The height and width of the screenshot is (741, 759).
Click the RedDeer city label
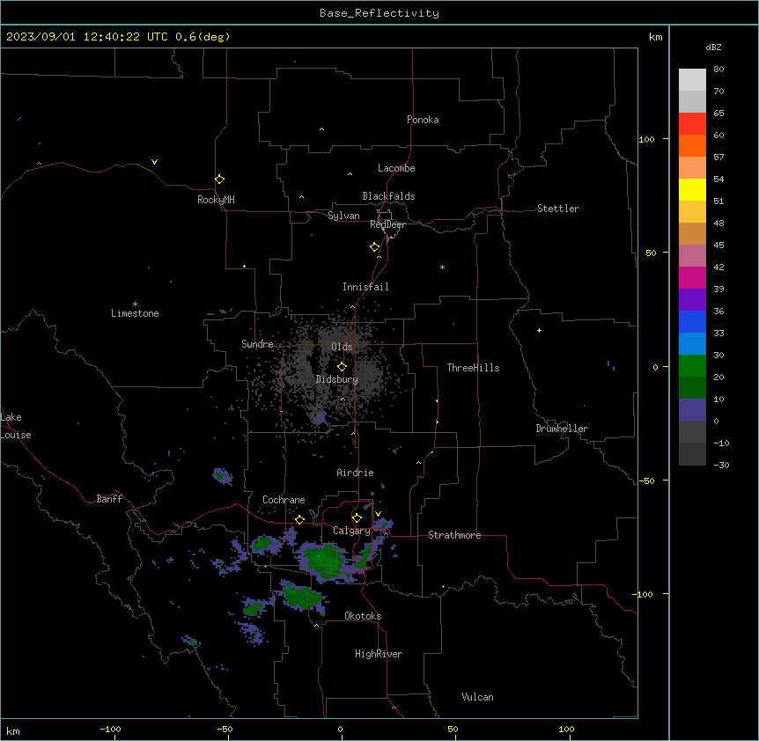pyautogui.click(x=387, y=224)
